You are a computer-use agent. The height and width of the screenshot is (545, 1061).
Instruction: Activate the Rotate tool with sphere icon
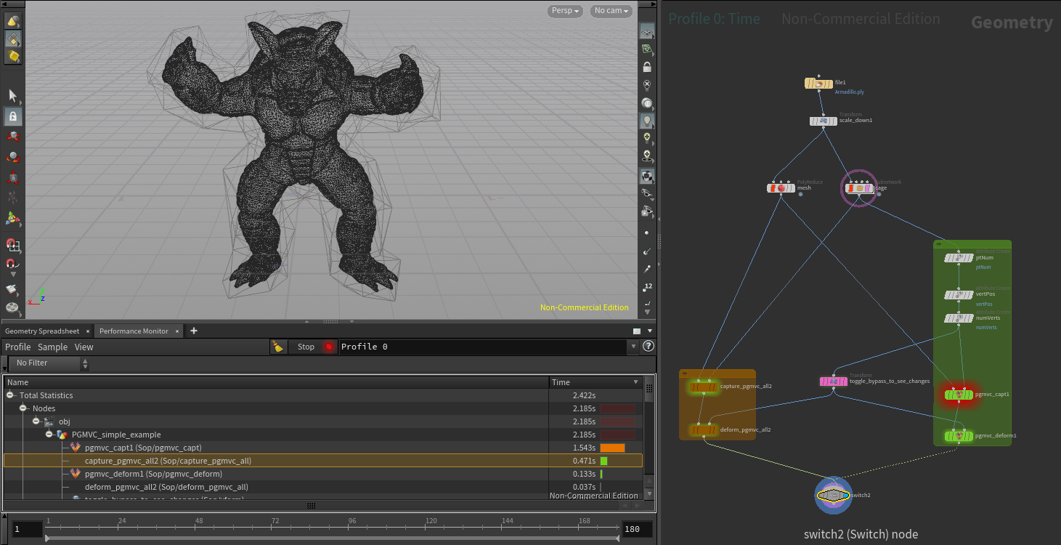click(x=12, y=156)
